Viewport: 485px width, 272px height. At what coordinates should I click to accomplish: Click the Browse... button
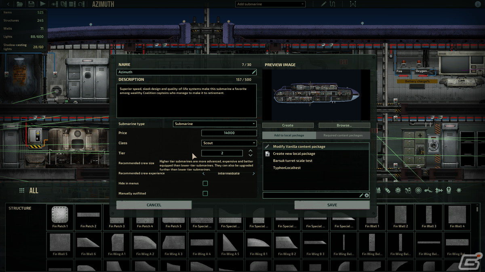coord(344,125)
